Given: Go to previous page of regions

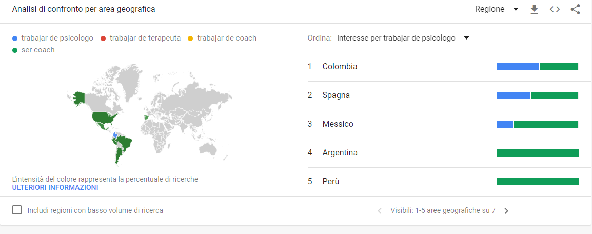Looking at the screenshot, I should click(380, 210).
